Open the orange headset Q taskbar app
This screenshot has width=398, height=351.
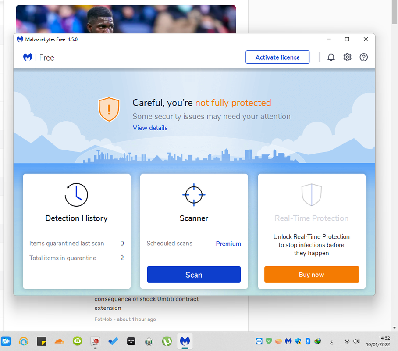pyautogui.click(x=24, y=341)
